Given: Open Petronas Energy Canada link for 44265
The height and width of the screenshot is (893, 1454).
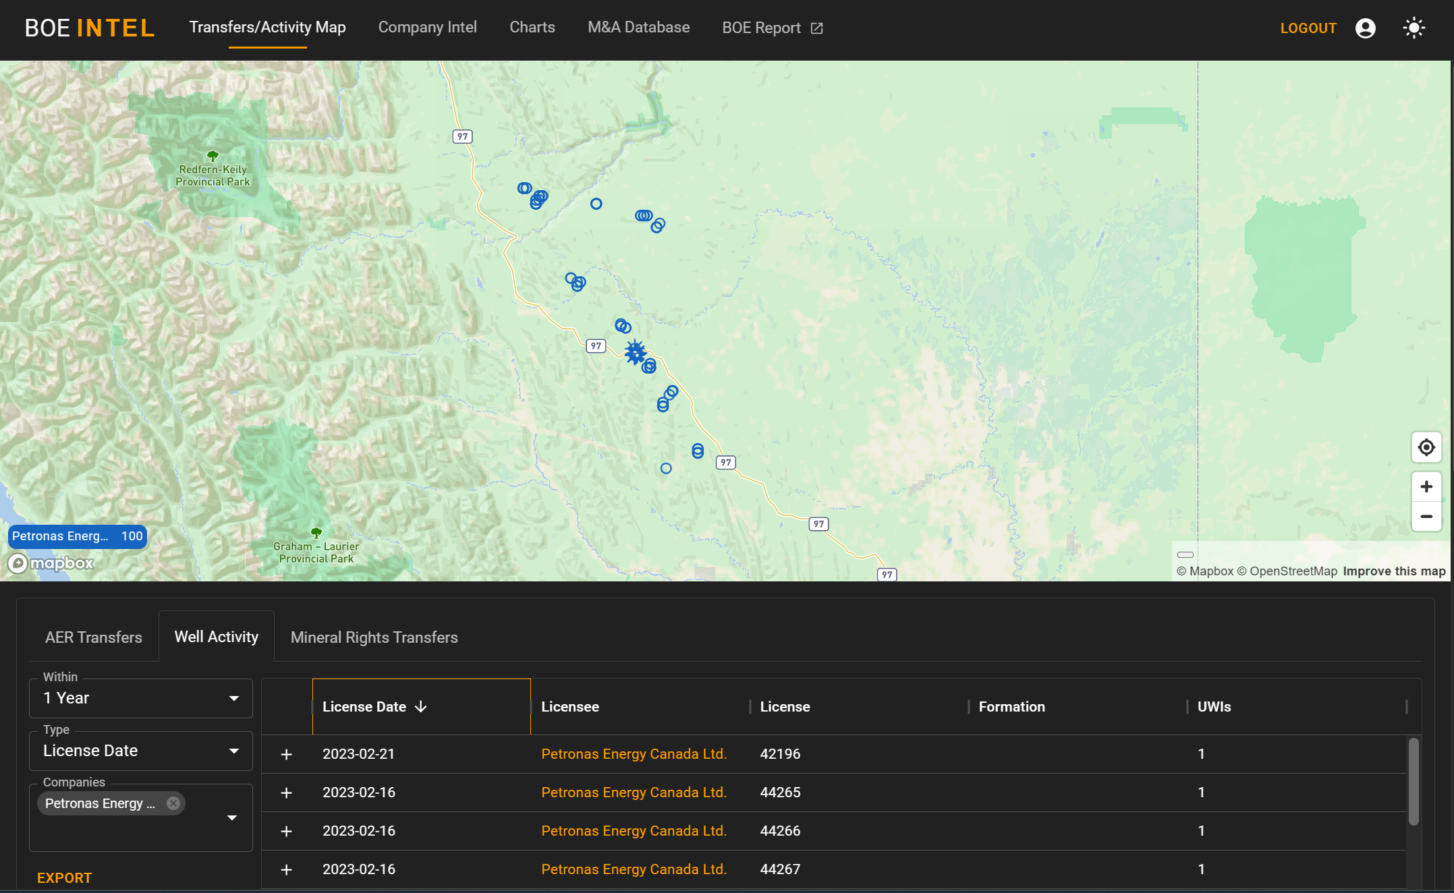Looking at the screenshot, I should pyautogui.click(x=634, y=793).
